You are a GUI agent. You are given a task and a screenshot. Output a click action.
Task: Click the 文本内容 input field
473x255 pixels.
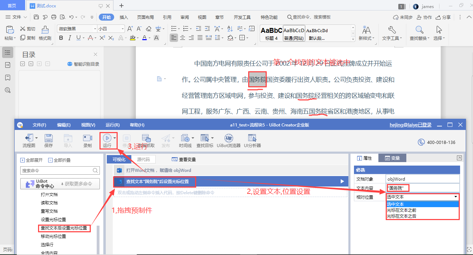click(423, 188)
